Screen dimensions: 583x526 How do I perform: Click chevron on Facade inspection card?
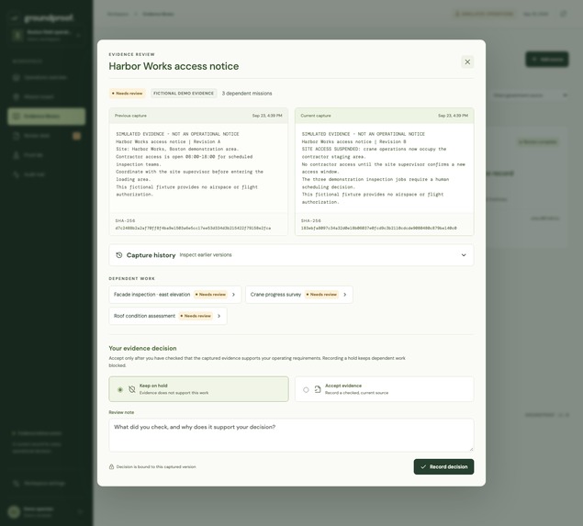[233, 295]
